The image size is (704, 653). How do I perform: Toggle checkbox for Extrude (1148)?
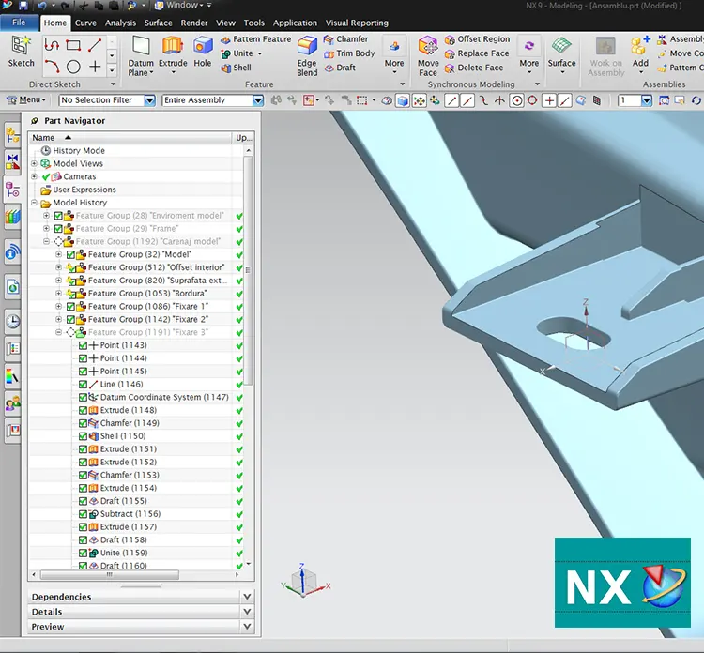click(83, 411)
